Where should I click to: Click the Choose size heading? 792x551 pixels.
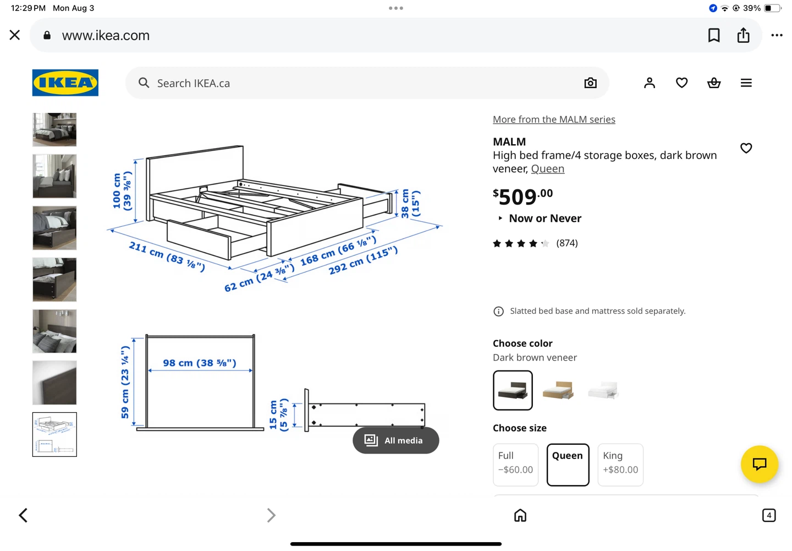tap(520, 428)
